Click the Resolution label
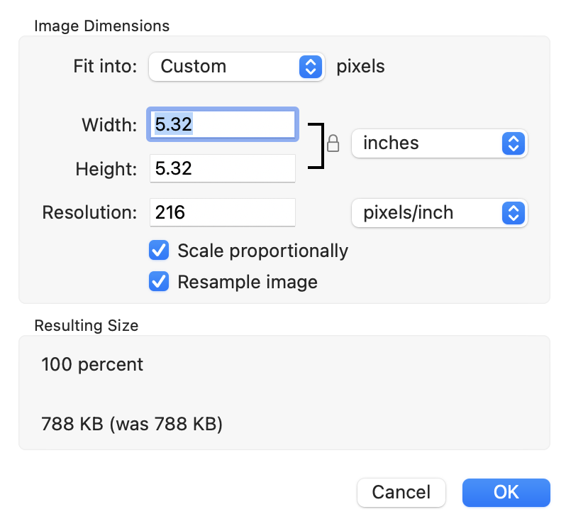The width and height of the screenshot is (566, 524). 89,212
